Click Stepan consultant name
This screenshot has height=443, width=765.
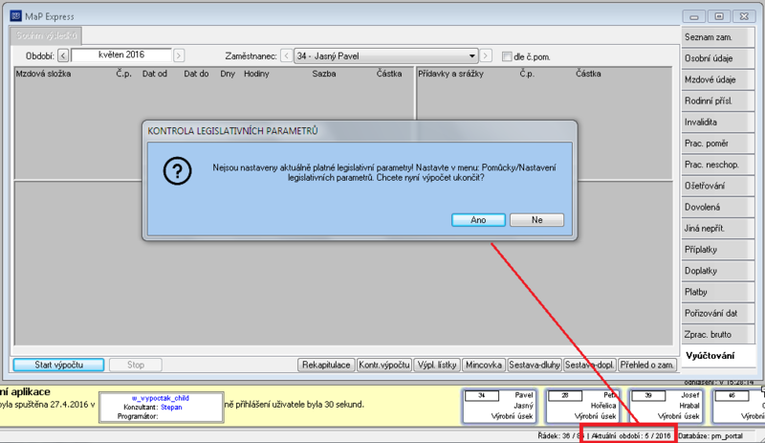pos(171,407)
